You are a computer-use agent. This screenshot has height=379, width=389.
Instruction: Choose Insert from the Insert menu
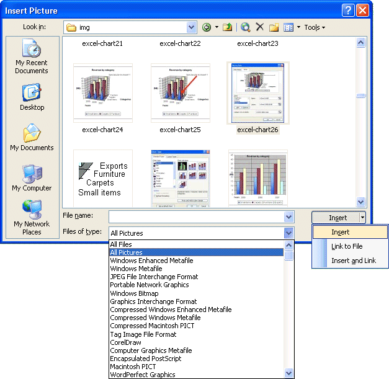point(350,232)
